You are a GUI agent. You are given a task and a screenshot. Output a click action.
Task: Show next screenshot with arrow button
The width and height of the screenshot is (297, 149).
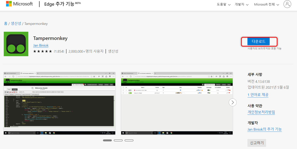[x=233, y=102]
